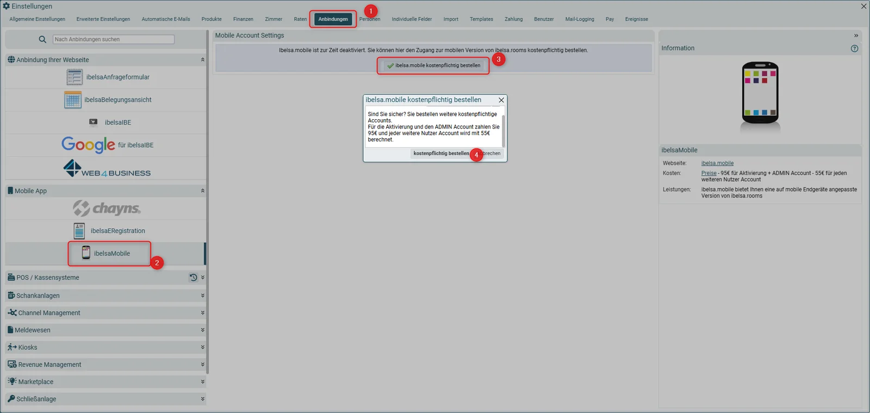This screenshot has width=870, height=413.
Task: Expand the Schankanlagen section
Action: pos(203,295)
